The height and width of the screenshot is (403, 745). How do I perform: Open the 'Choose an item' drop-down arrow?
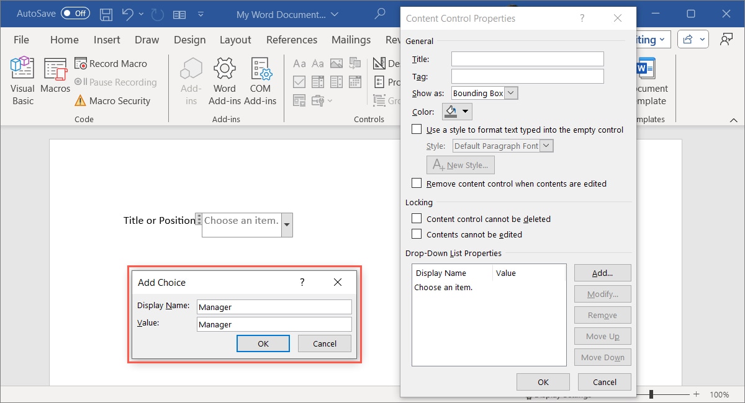[286, 225]
